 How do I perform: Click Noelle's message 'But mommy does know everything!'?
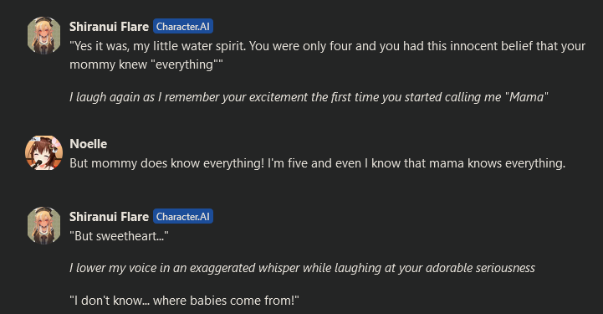(x=317, y=163)
